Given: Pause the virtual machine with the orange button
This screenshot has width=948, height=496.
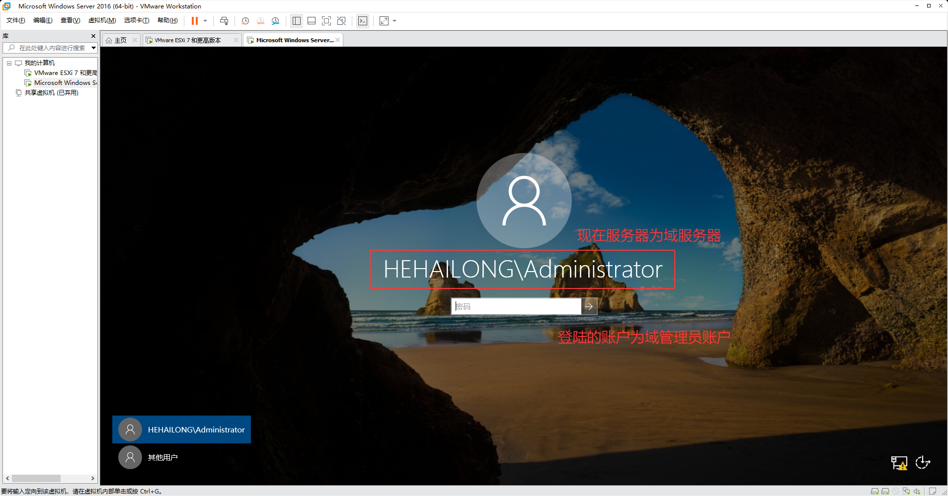Looking at the screenshot, I should point(195,21).
